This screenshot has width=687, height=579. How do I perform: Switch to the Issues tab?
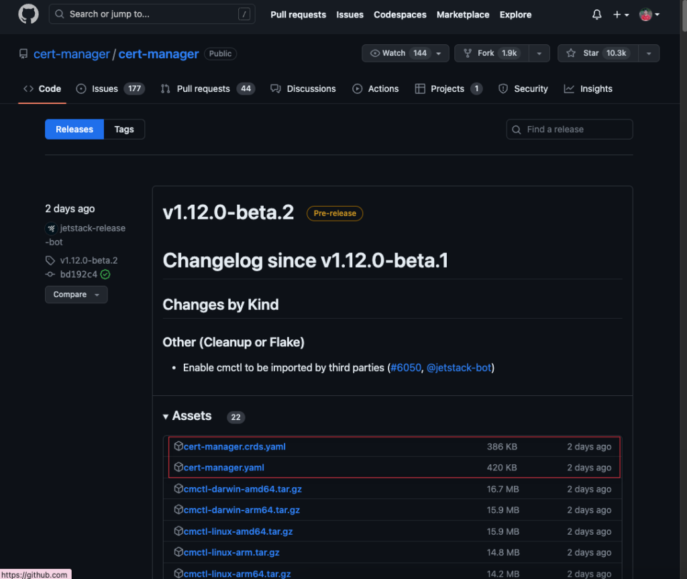110,89
